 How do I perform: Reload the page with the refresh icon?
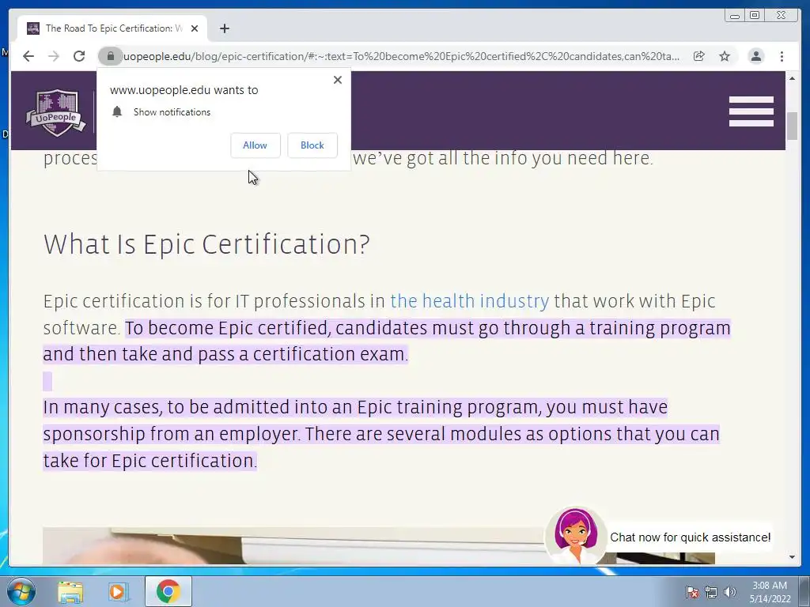click(x=79, y=56)
